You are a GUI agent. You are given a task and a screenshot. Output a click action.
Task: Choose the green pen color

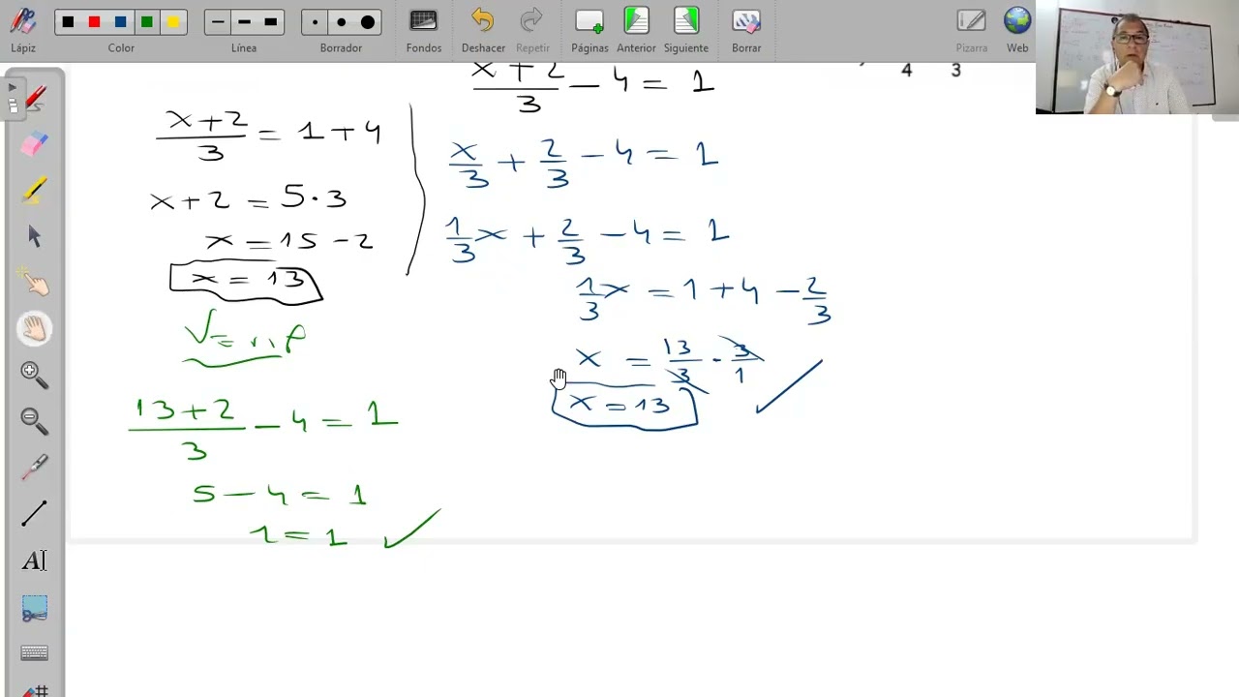click(x=146, y=22)
